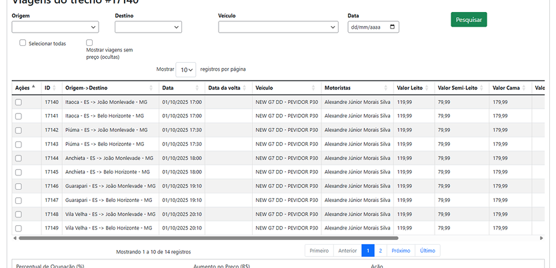Open the Veículo dropdown

278,27
